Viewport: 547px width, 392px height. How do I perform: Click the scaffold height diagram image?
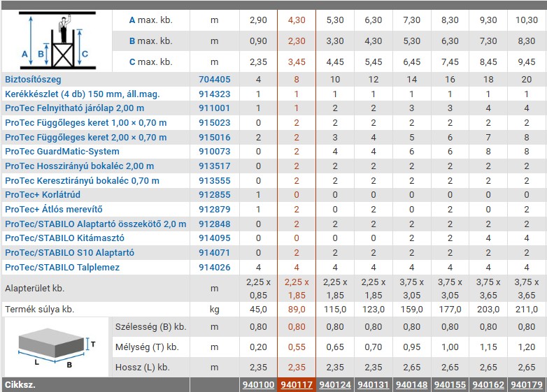point(57,41)
